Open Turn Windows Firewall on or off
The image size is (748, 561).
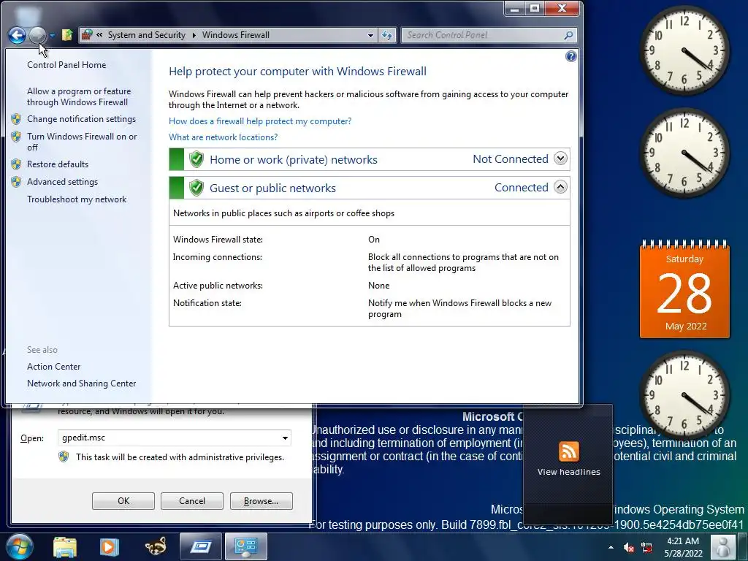[x=82, y=142]
